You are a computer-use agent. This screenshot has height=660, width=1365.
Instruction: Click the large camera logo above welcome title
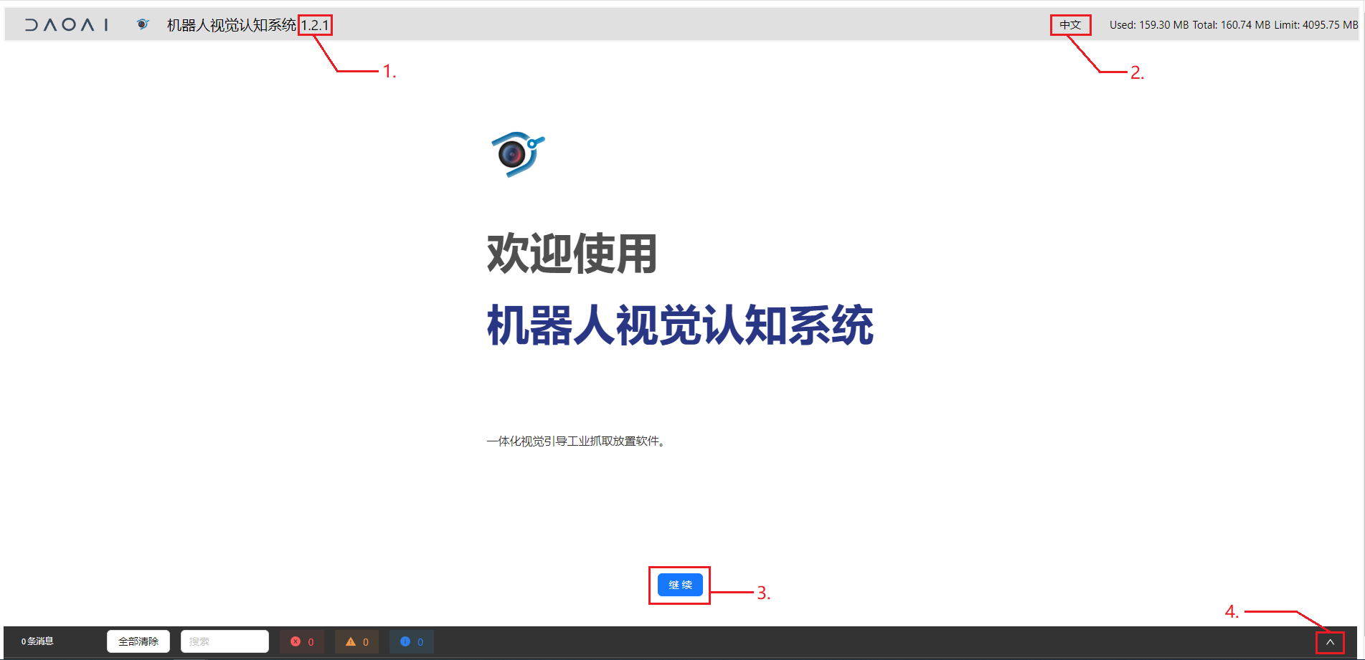(x=518, y=154)
